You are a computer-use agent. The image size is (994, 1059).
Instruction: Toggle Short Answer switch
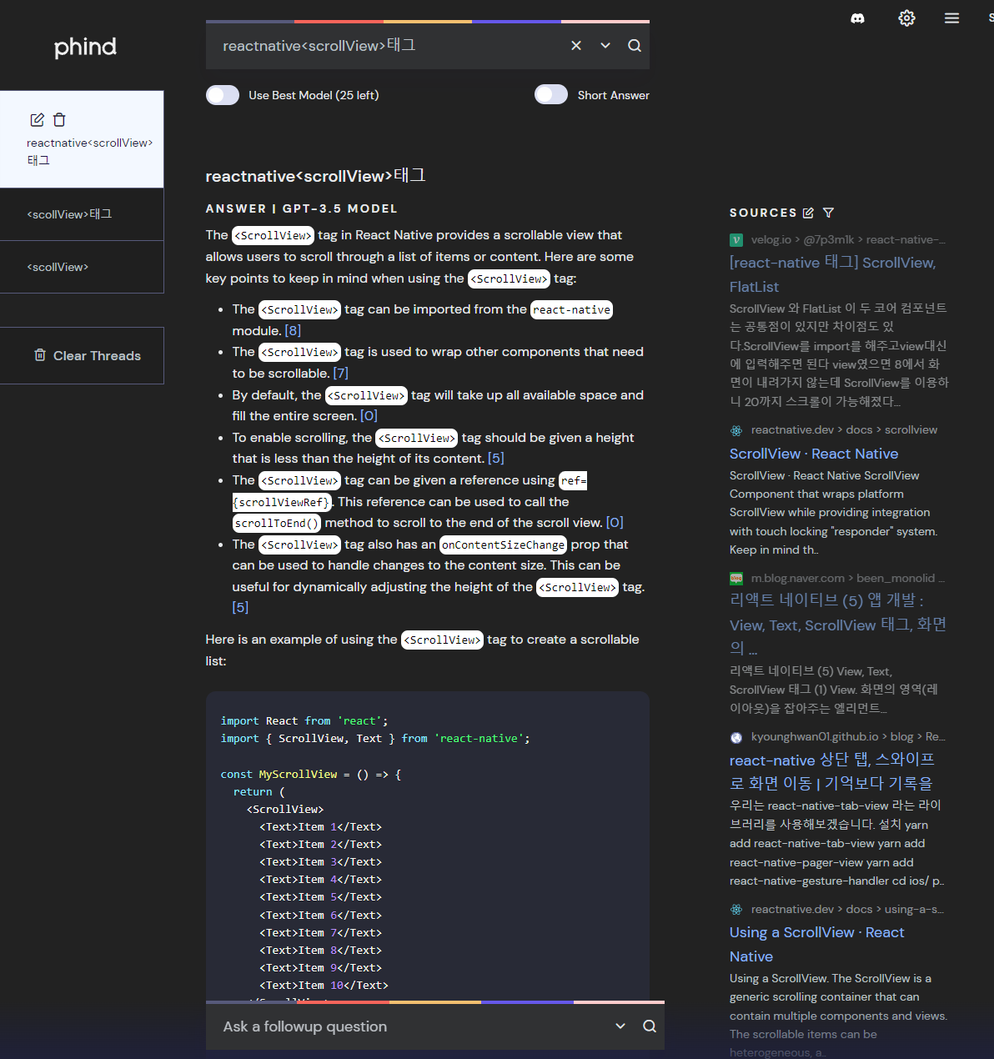(x=551, y=95)
